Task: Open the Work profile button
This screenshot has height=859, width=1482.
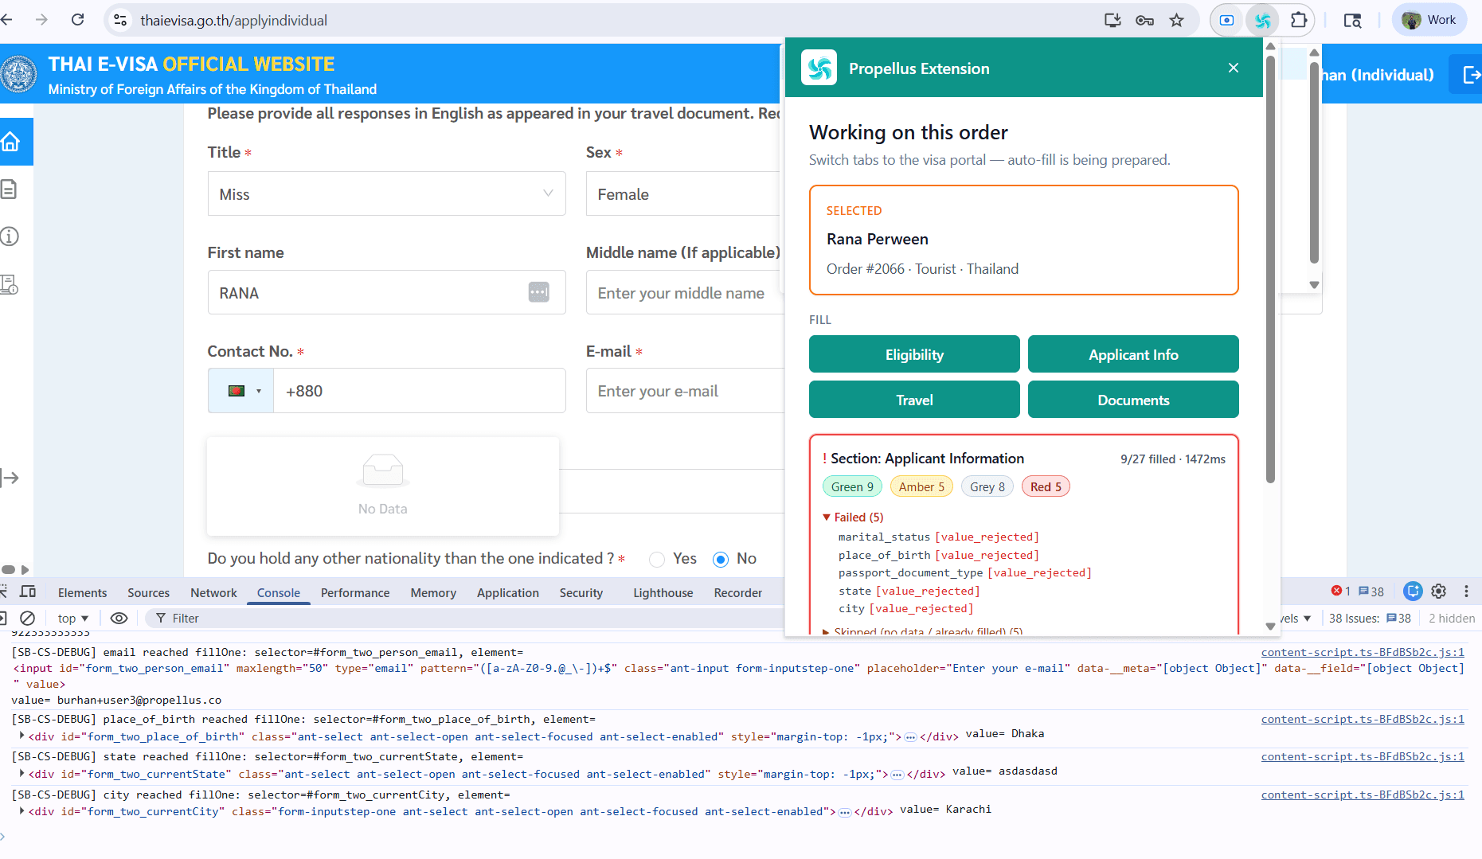Action: coord(1429,20)
